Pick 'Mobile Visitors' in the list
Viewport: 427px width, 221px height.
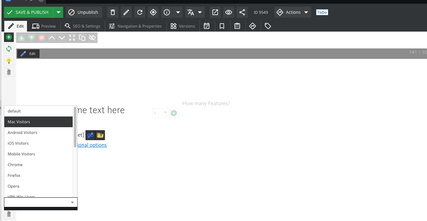coord(38,154)
